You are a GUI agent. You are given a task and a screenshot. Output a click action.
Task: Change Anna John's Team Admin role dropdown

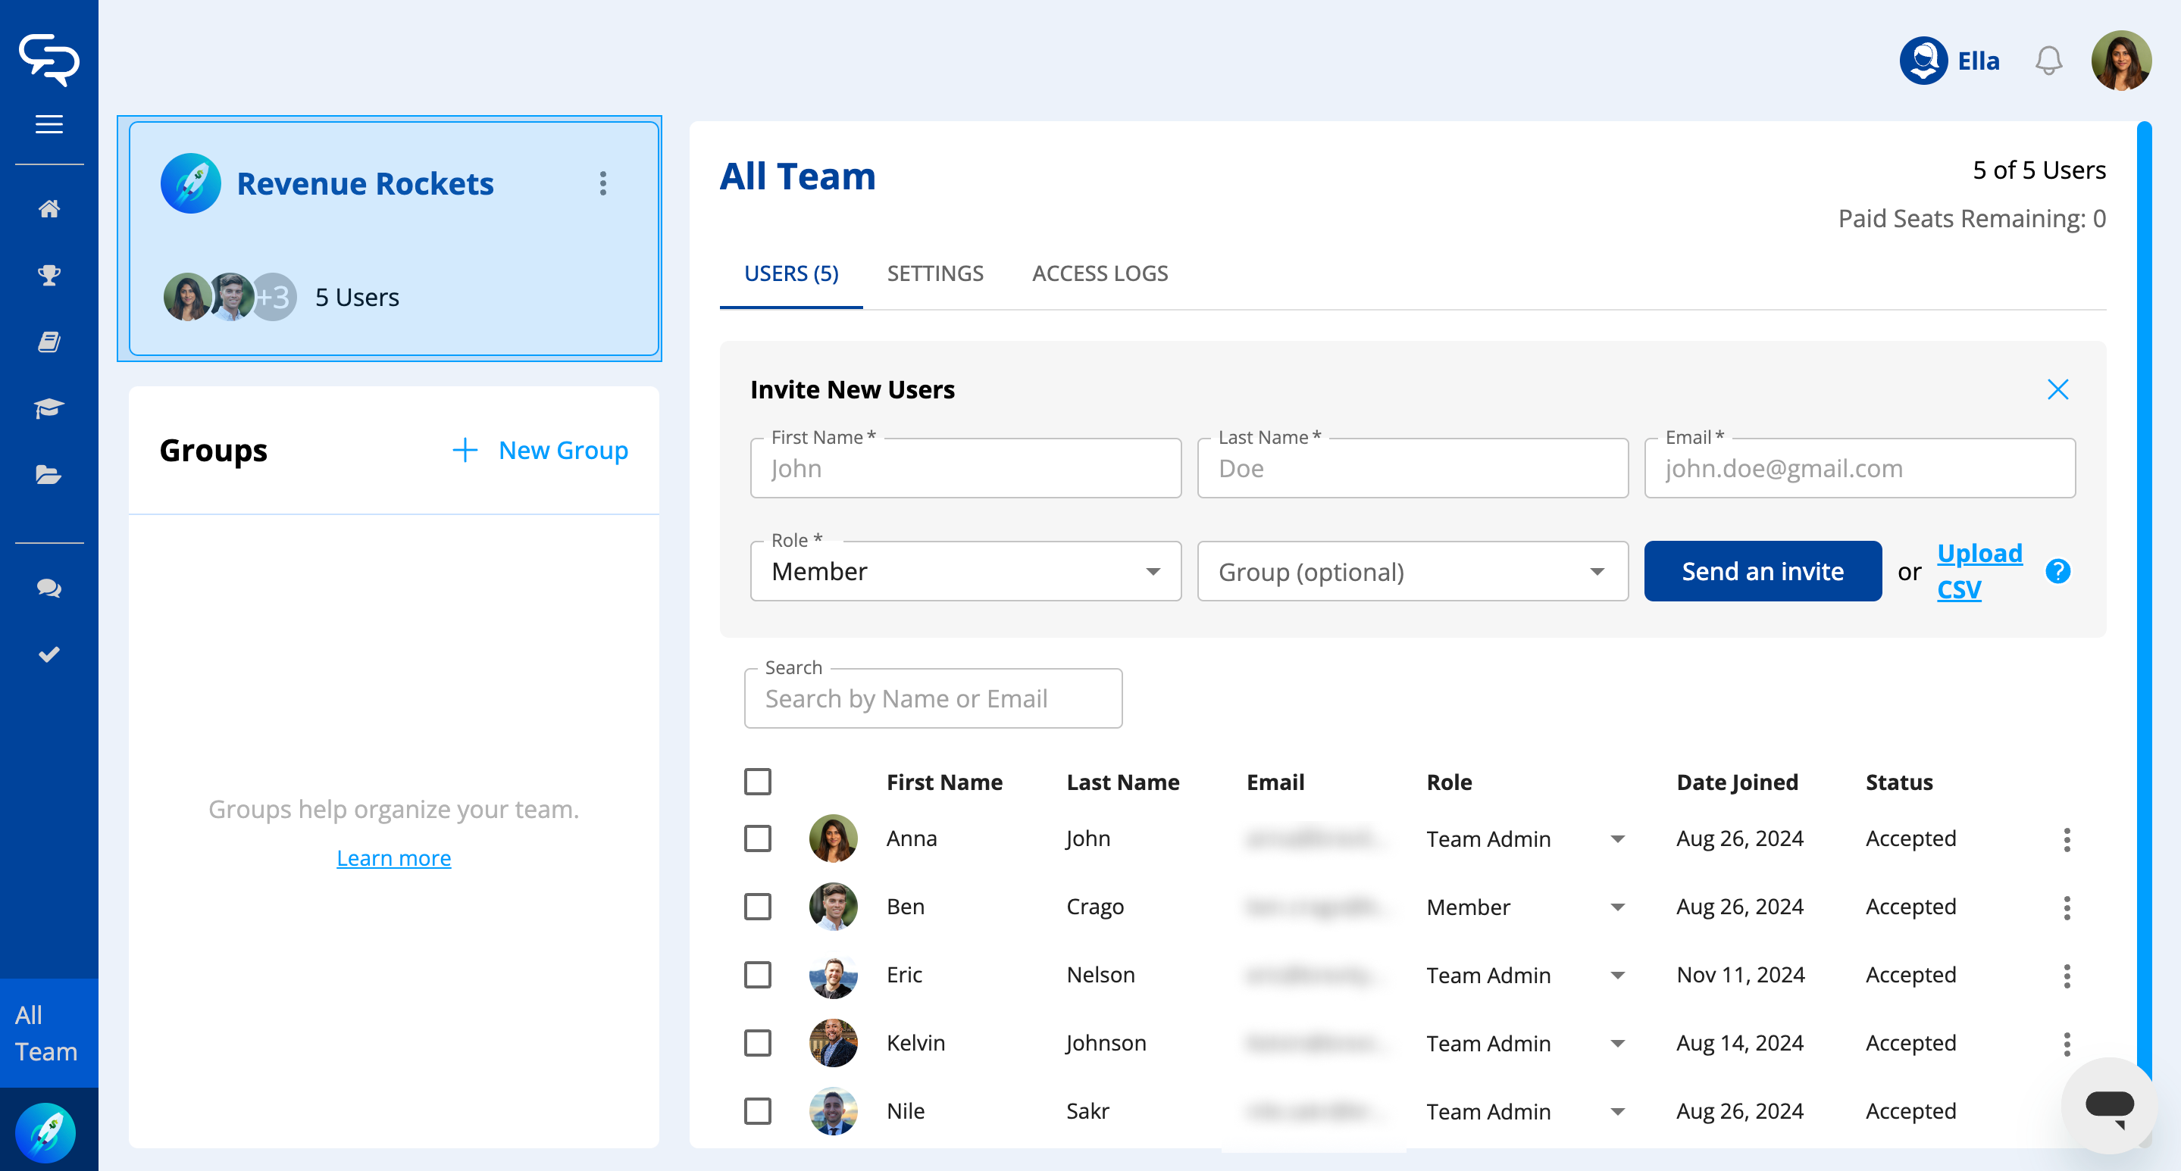[x=1525, y=838]
